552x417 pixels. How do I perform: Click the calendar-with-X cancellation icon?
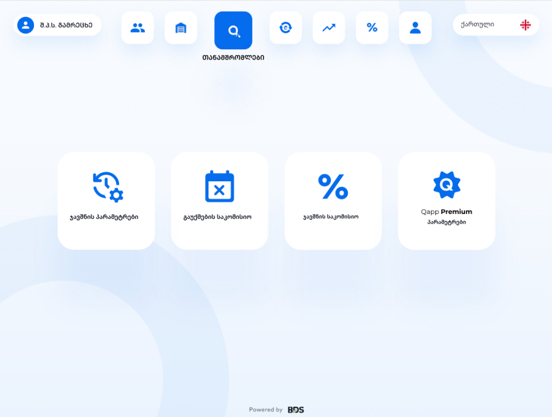[x=219, y=186]
